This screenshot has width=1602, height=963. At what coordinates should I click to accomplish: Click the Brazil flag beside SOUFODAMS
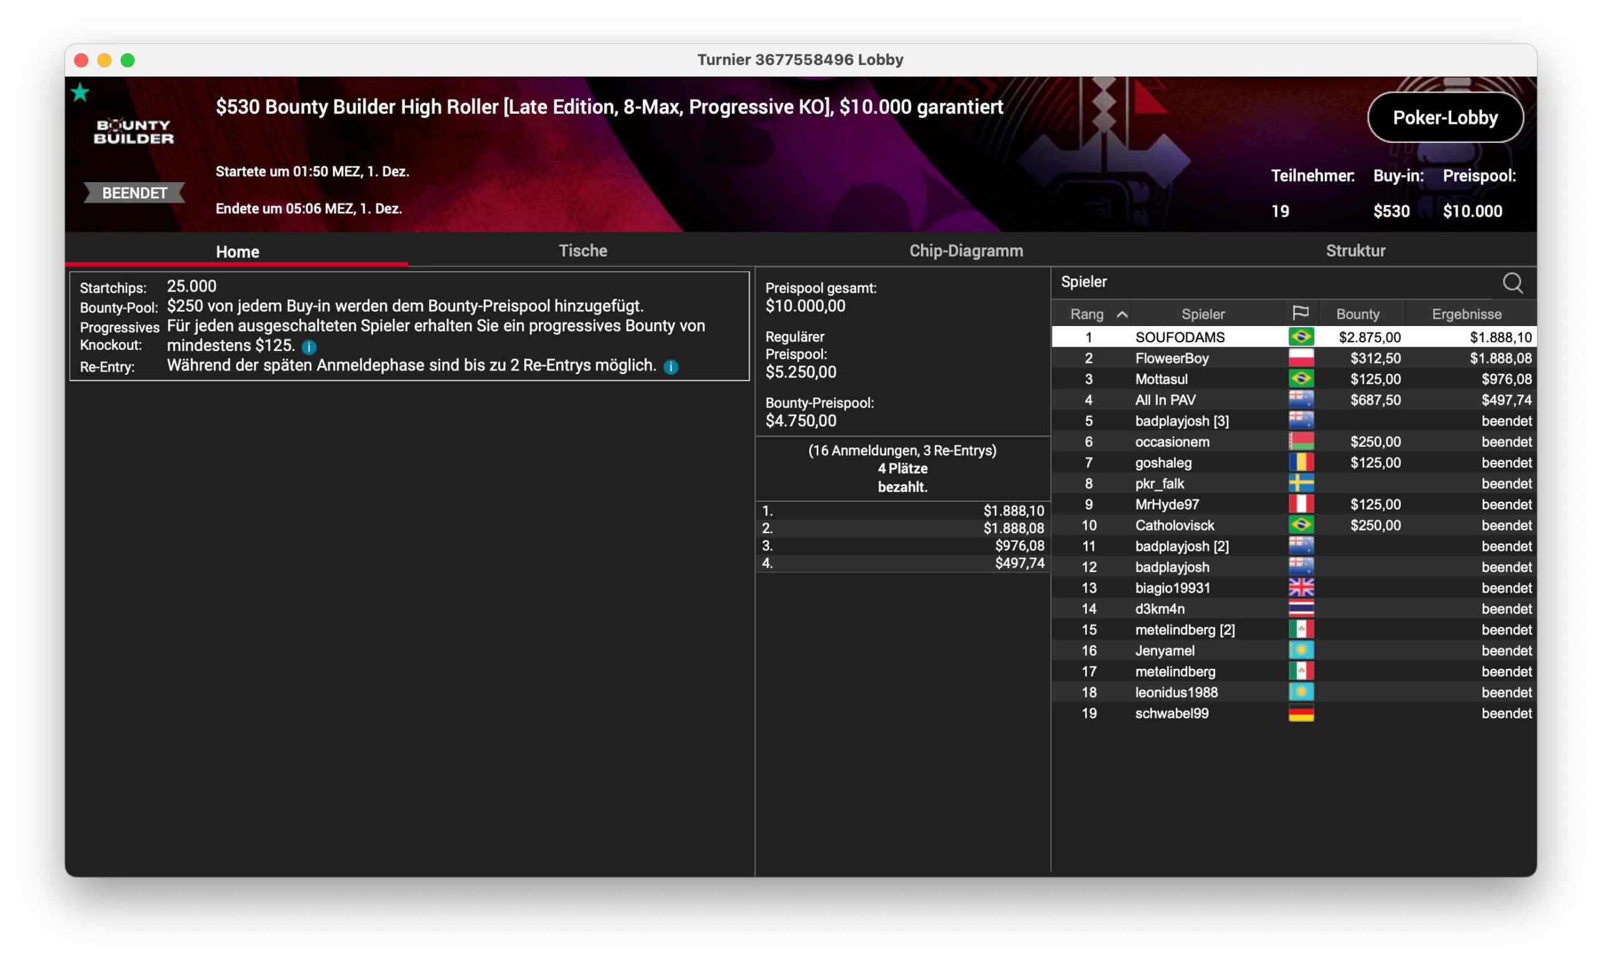[1300, 337]
